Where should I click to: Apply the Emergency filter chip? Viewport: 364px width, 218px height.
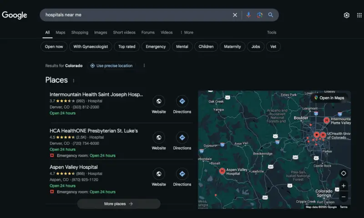pyautogui.click(x=156, y=47)
